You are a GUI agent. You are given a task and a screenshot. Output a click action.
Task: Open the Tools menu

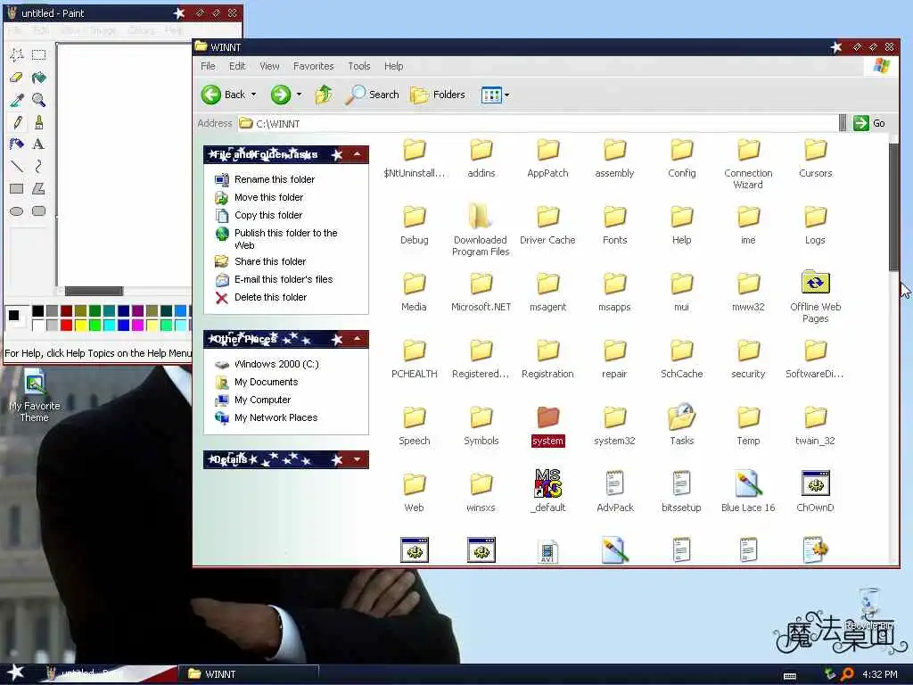click(x=358, y=66)
